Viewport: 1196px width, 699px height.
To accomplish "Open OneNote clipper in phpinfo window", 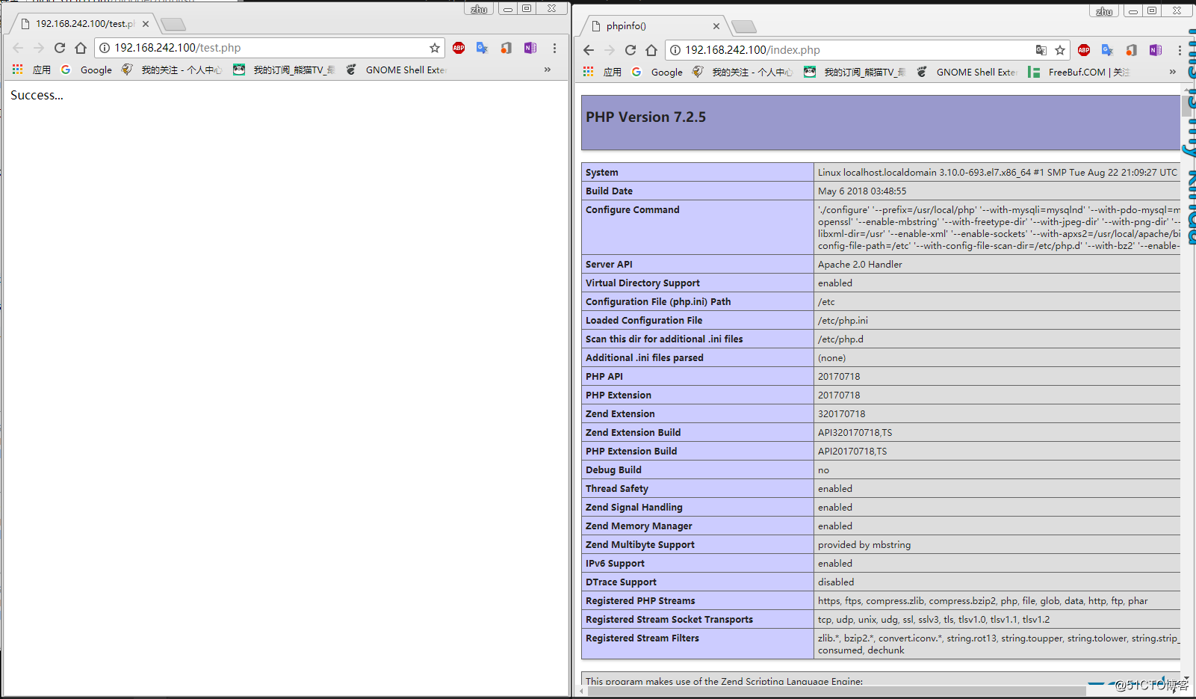I will coord(1156,50).
